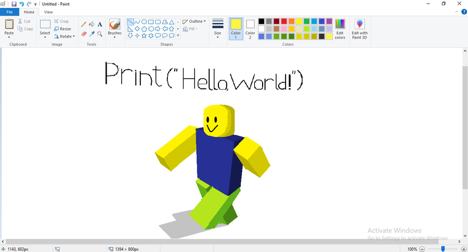The width and height of the screenshot is (468, 252).
Task: Click the vertical scrollbar thumb
Action: click(465, 128)
